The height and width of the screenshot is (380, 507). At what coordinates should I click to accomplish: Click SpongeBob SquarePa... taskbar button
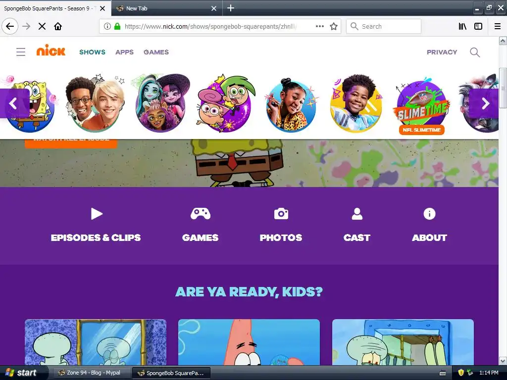tap(171, 373)
